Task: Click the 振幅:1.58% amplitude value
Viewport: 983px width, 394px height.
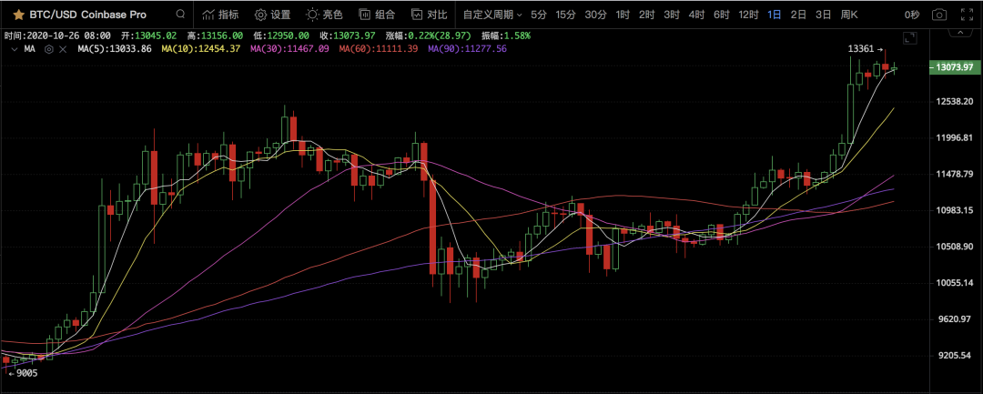Action: (505, 36)
